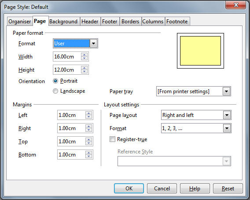This screenshot has width=250, height=200.
Task: Increase Bottom margin with up arrow
Action: 88,153
